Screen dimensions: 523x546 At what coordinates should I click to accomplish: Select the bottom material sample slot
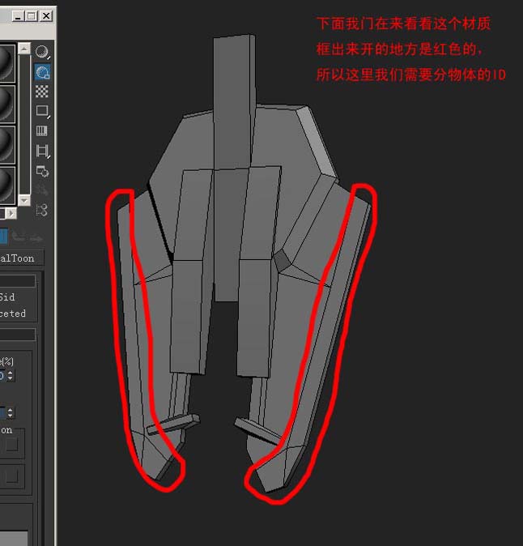coord(6,186)
